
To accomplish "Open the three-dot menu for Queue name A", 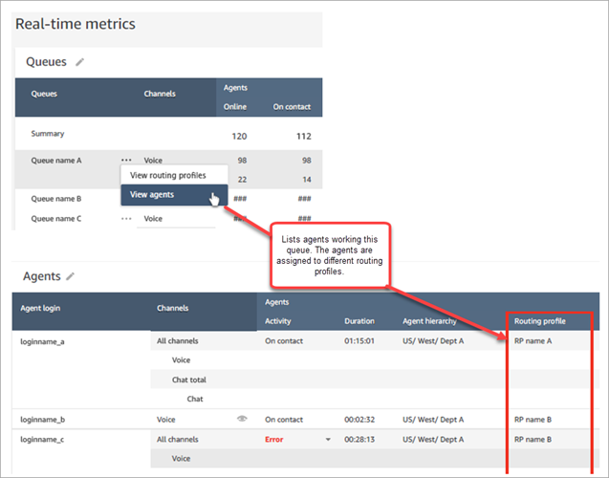I will [x=125, y=162].
